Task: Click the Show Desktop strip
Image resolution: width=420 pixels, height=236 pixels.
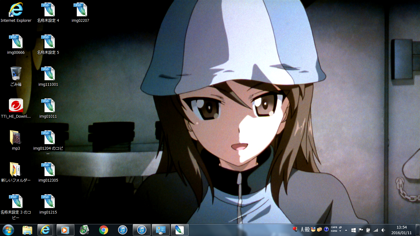Action: point(418,230)
